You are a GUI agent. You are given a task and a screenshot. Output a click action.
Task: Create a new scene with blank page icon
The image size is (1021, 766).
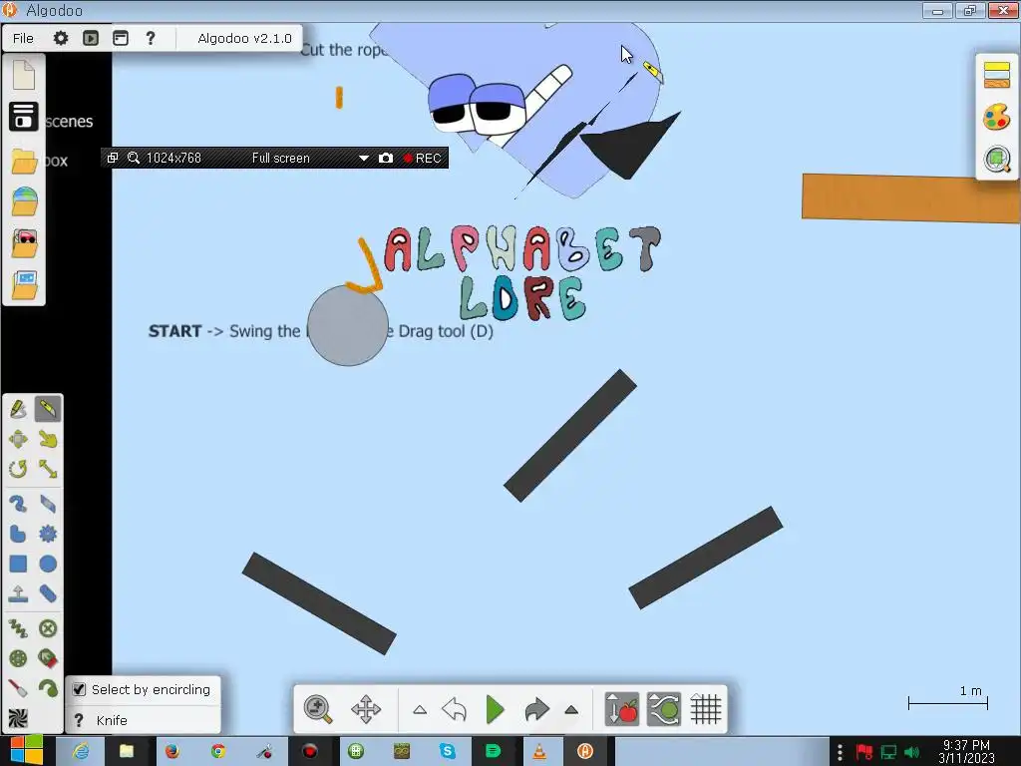point(24,74)
